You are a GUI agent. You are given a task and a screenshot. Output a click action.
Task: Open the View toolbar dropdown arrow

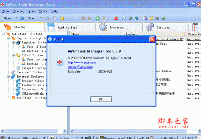[x=41, y=18]
